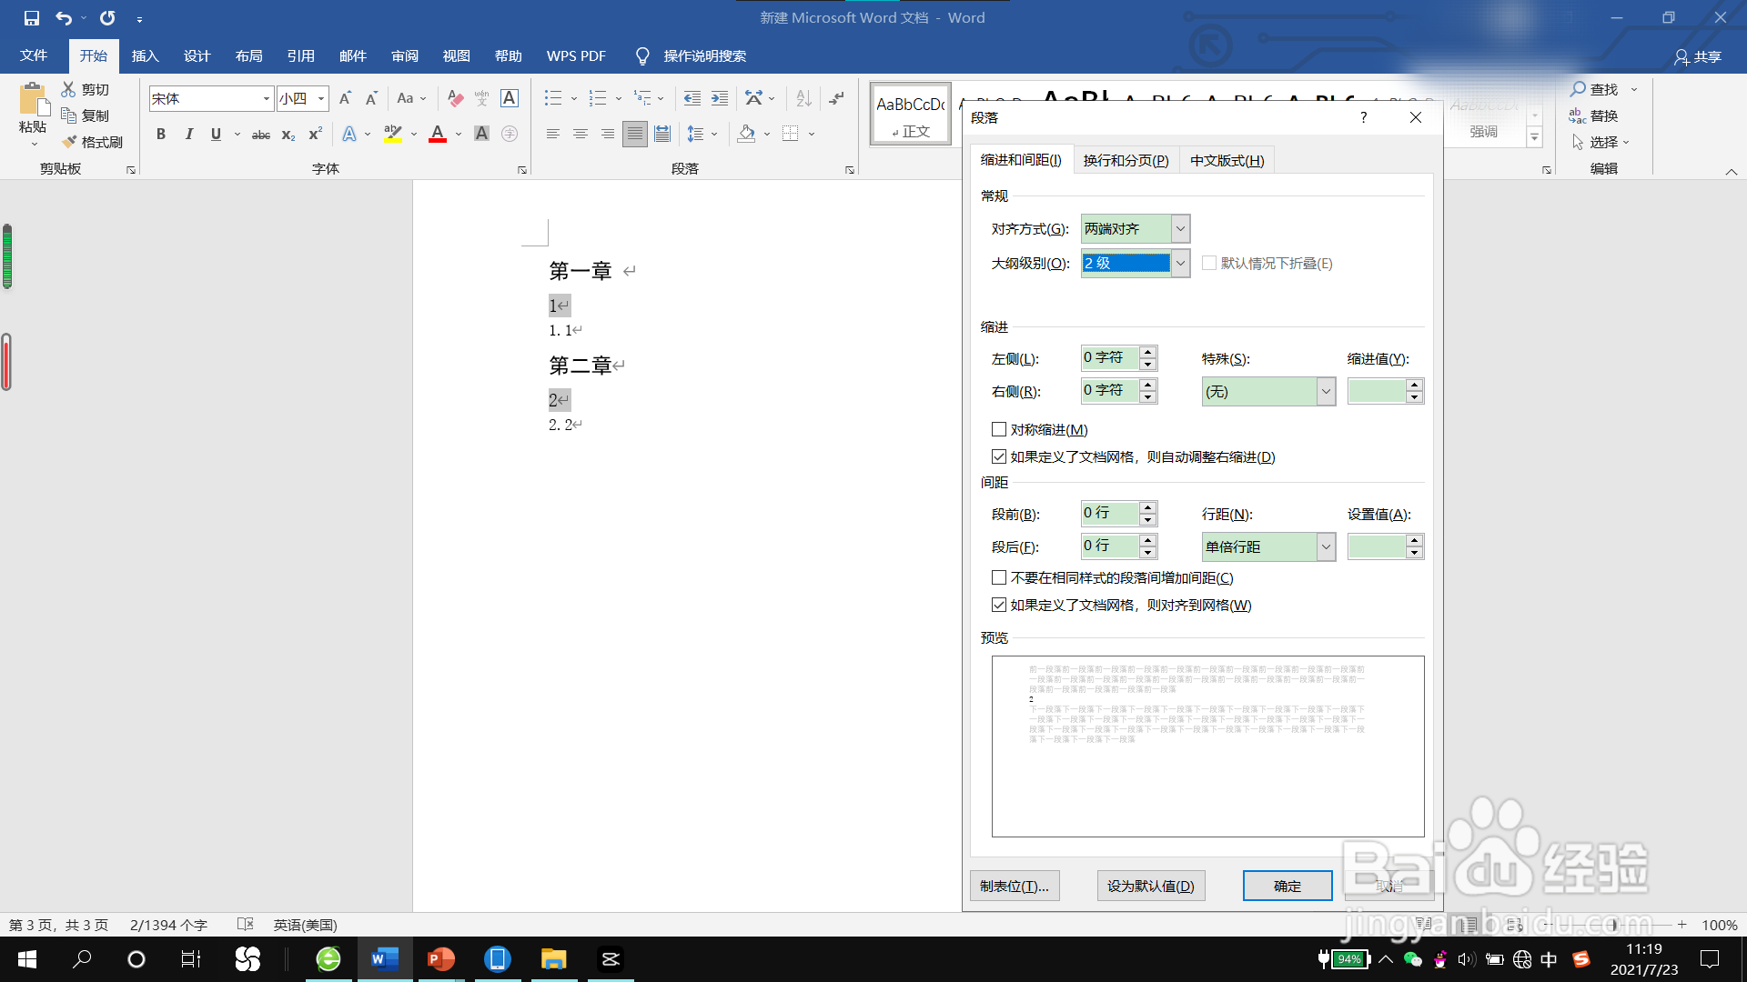Click the 制表位 button

coord(1015,886)
